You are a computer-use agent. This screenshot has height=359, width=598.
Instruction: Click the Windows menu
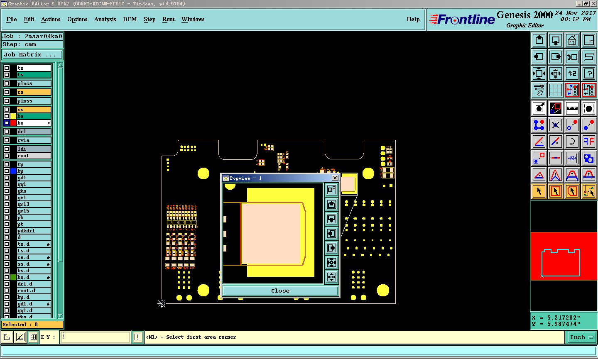point(193,19)
